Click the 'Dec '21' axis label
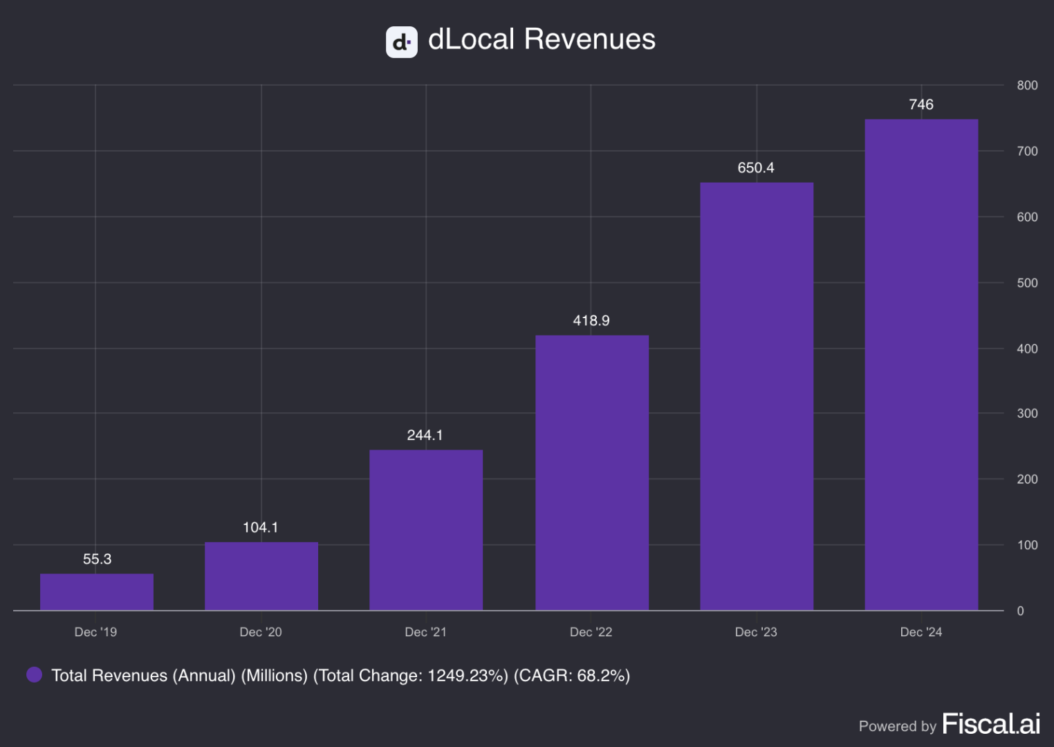The width and height of the screenshot is (1054, 747). click(x=425, y=632)
